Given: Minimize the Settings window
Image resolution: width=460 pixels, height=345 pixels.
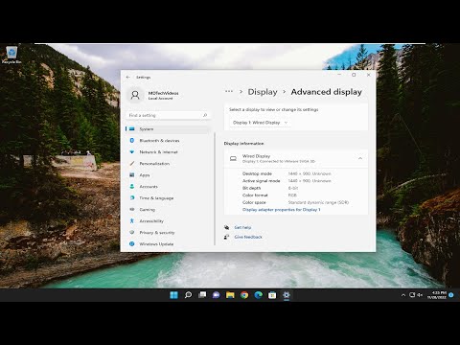Looking at the screenshot, I should coord(339,75).
